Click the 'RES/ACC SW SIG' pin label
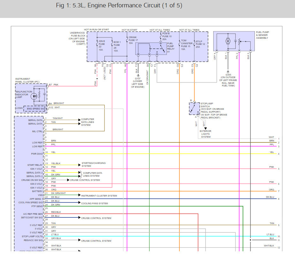 point(33,240)
